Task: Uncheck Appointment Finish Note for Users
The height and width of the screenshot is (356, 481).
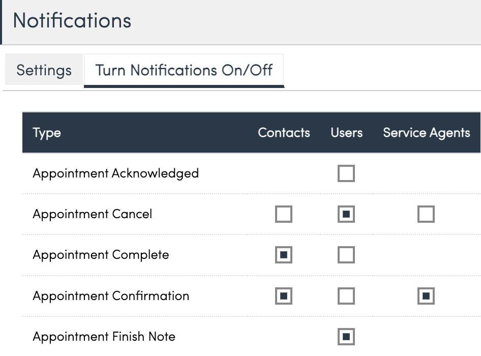Action: (x=346, y=337)
